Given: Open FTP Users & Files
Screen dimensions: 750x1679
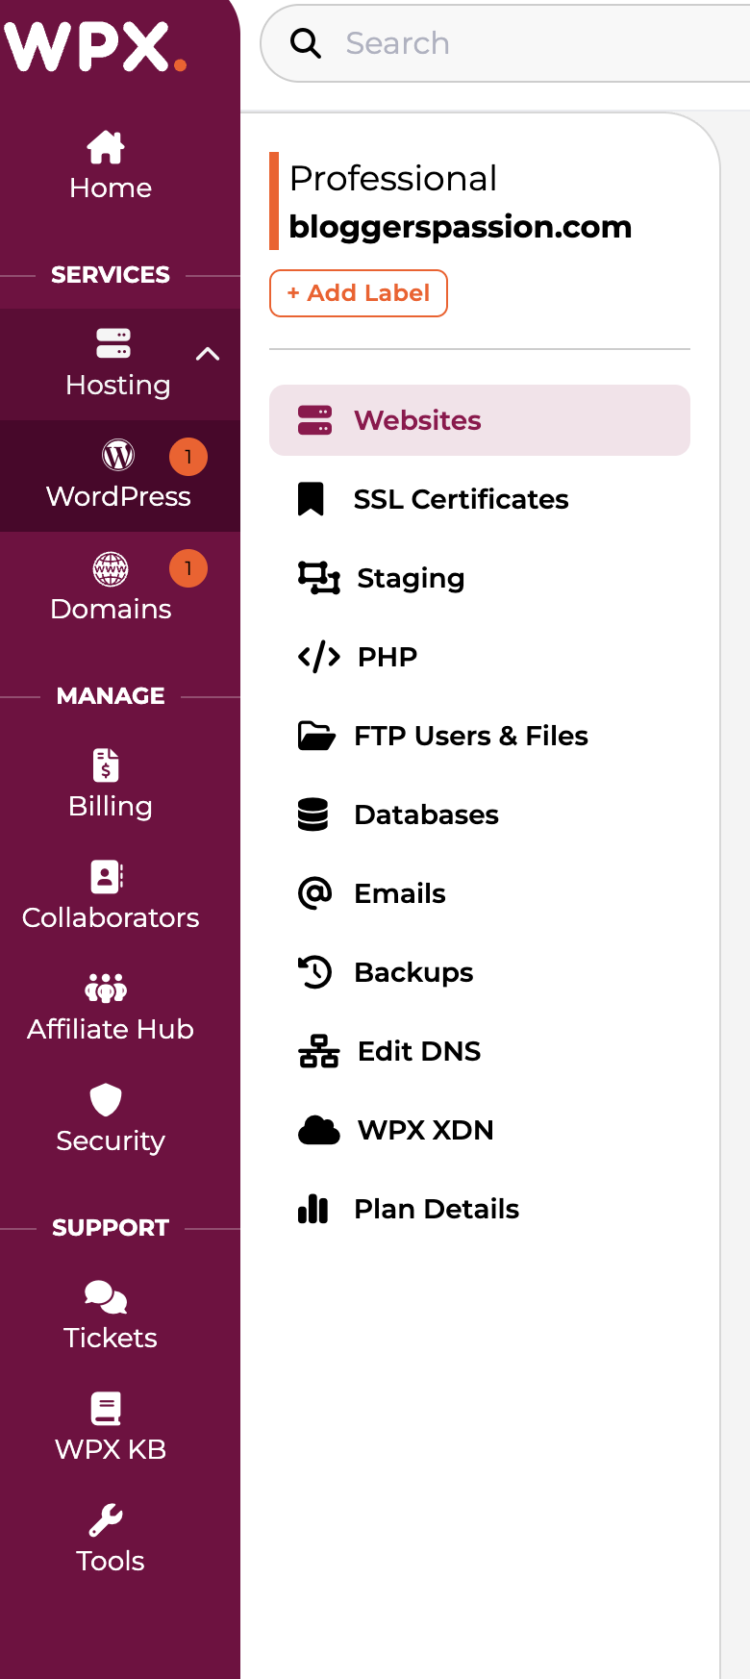Looking at the screenshot, I should [x=471, y=736].
